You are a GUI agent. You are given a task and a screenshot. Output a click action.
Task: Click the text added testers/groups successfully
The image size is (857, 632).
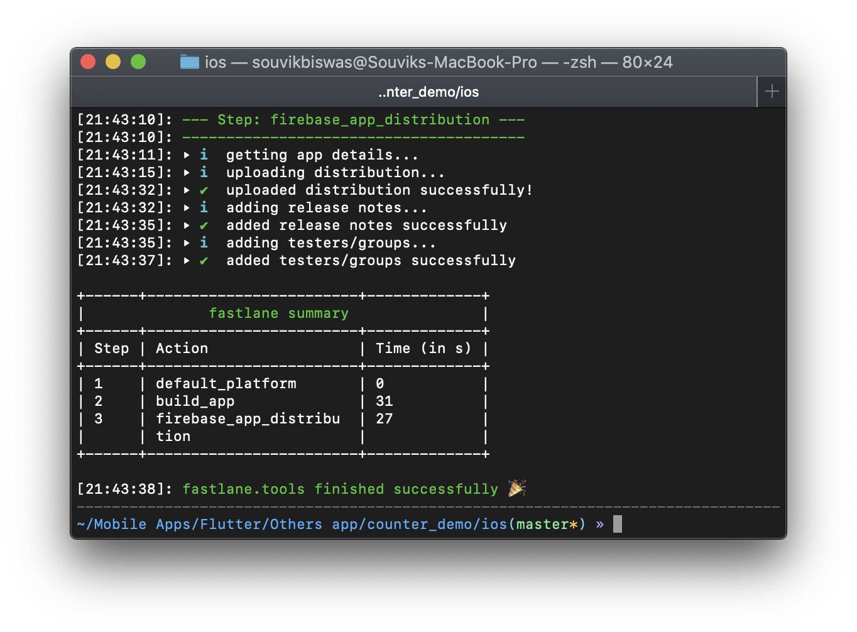[371, 260]
